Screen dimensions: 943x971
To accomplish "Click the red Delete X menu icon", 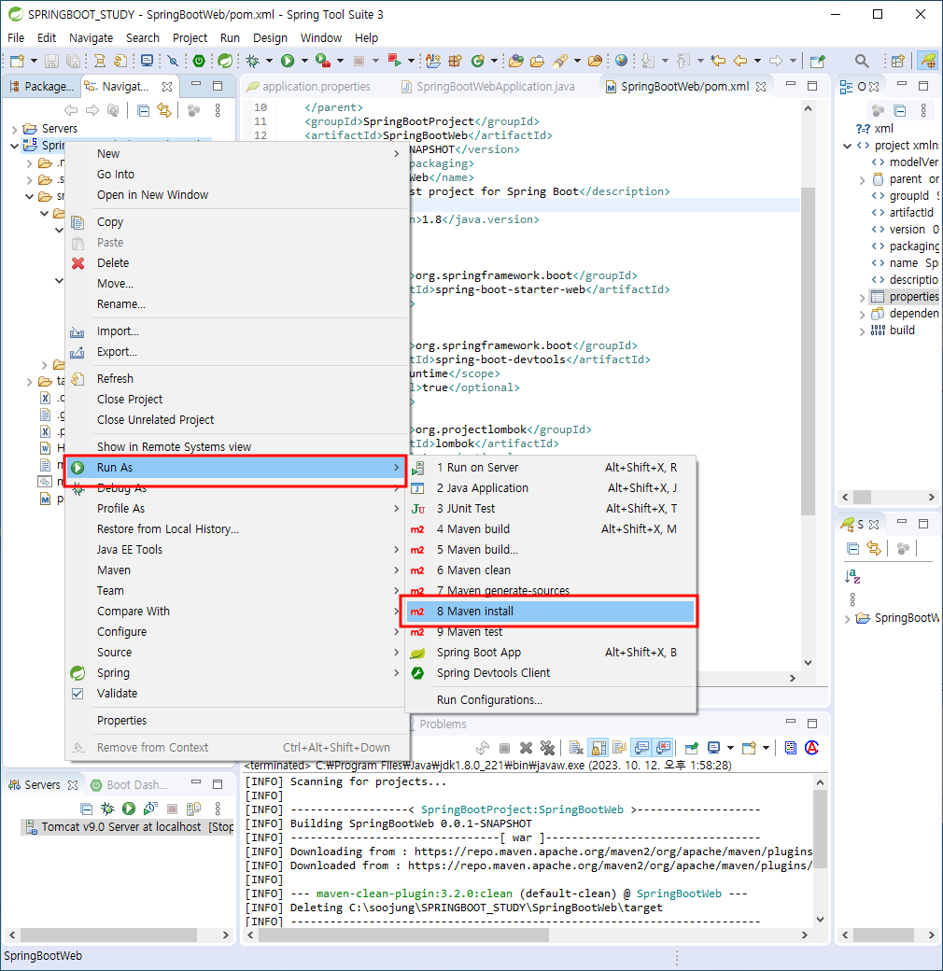I will (x=78, y=263).
